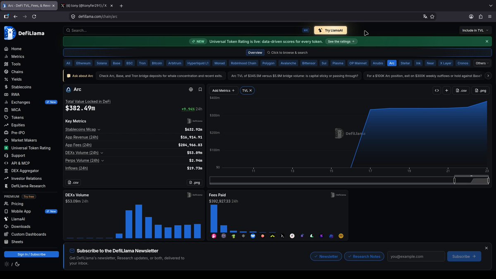Select the Ethereum chain tab
496x279 pixels.
(83, 63)
